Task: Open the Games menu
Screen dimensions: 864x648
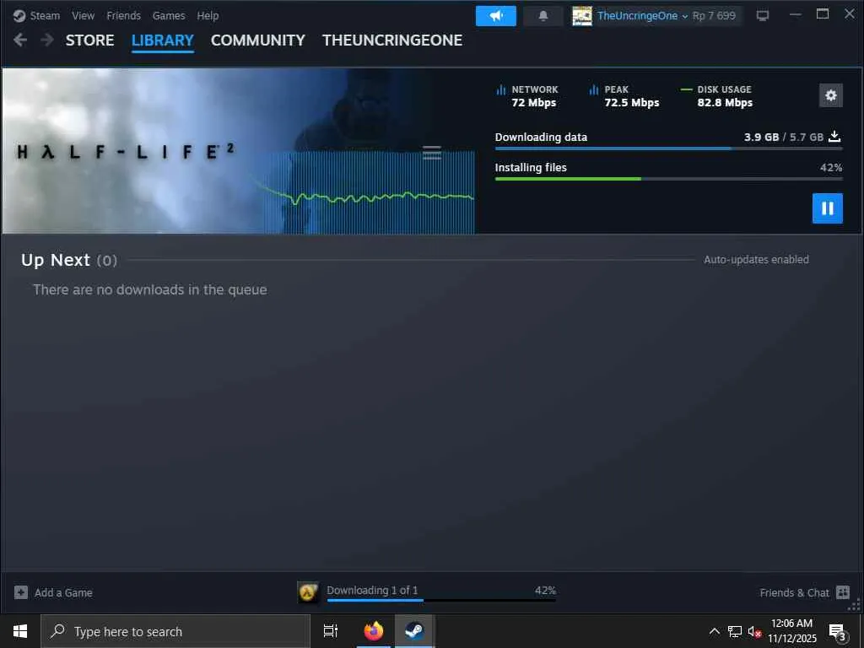Action: point(169,15)
